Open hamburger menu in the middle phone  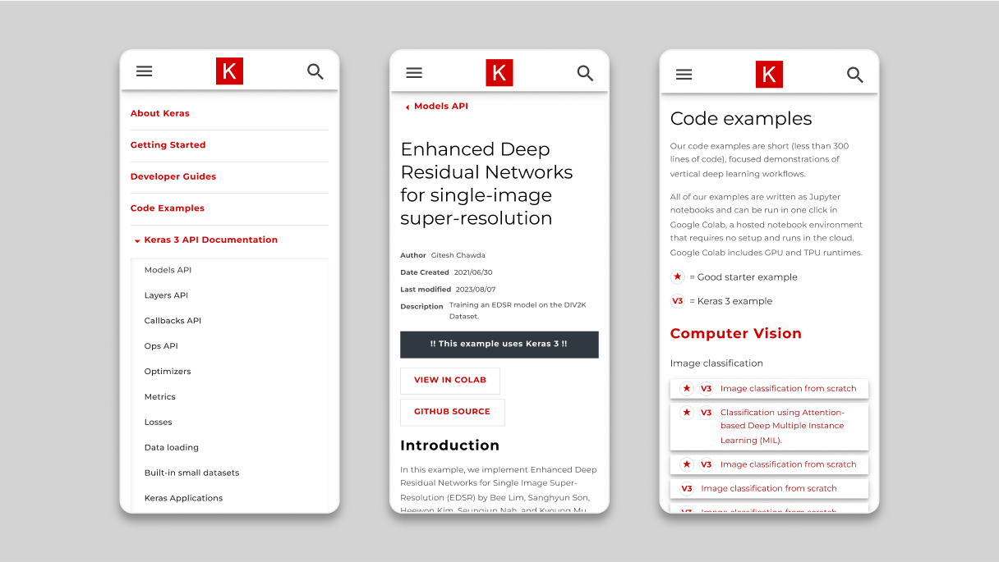click(414, 73)
